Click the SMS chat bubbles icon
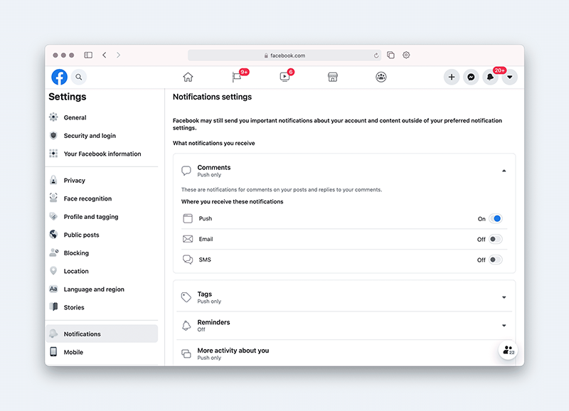 (188, 260)
